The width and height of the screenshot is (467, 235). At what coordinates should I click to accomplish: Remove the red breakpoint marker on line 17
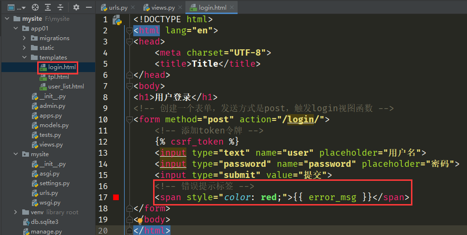click(x=116, y=197)
